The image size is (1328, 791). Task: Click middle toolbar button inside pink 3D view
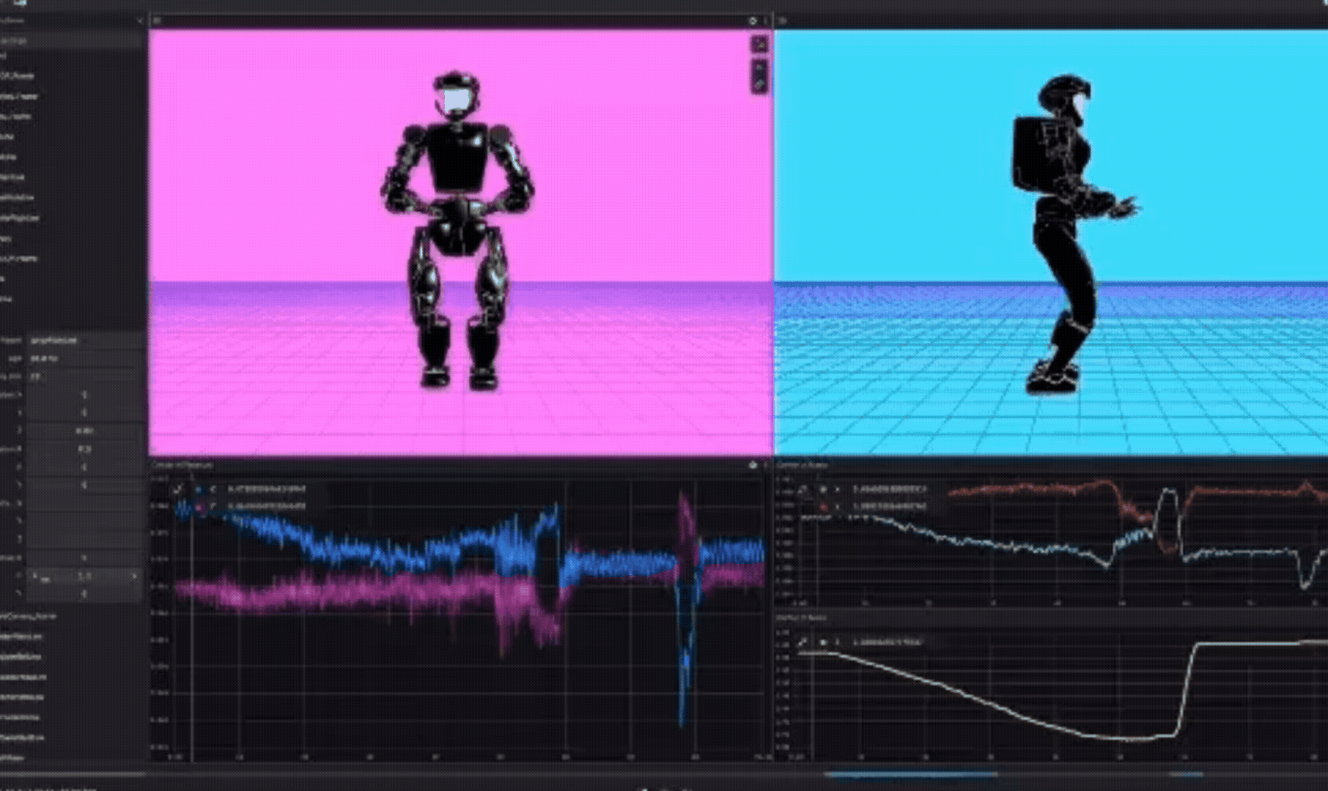[760, 68]
